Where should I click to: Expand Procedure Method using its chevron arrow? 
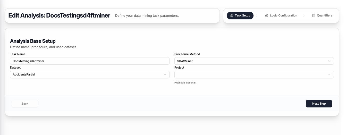(329, 61)
